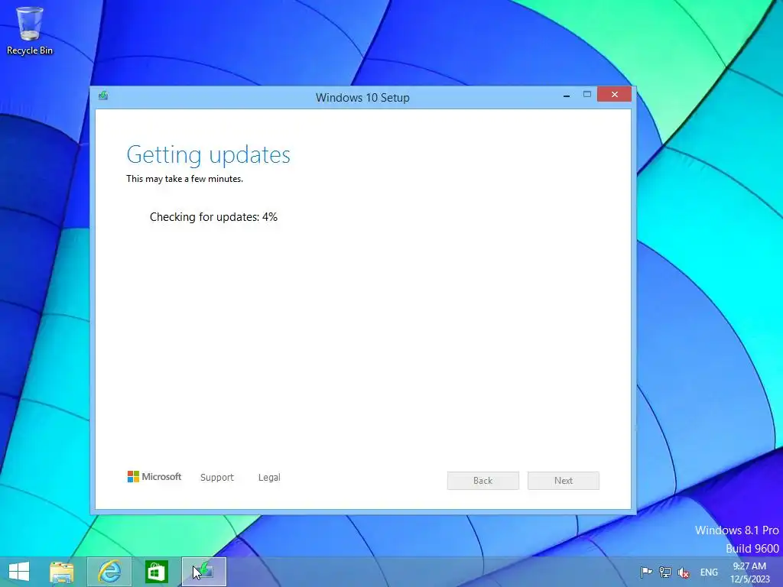Launch Internet Explorer from the taskbar
Image resolution: width=783 pixels, height=587 pixels.
pyautogui.click(x=109, y=572)
